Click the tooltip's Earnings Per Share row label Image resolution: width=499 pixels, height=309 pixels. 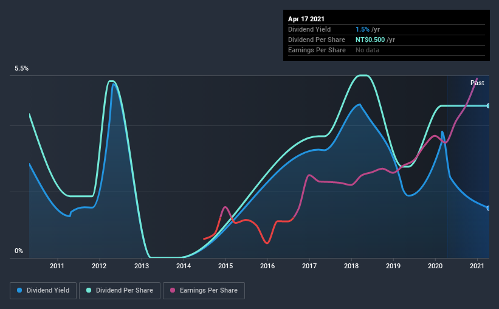click(317, 50)
